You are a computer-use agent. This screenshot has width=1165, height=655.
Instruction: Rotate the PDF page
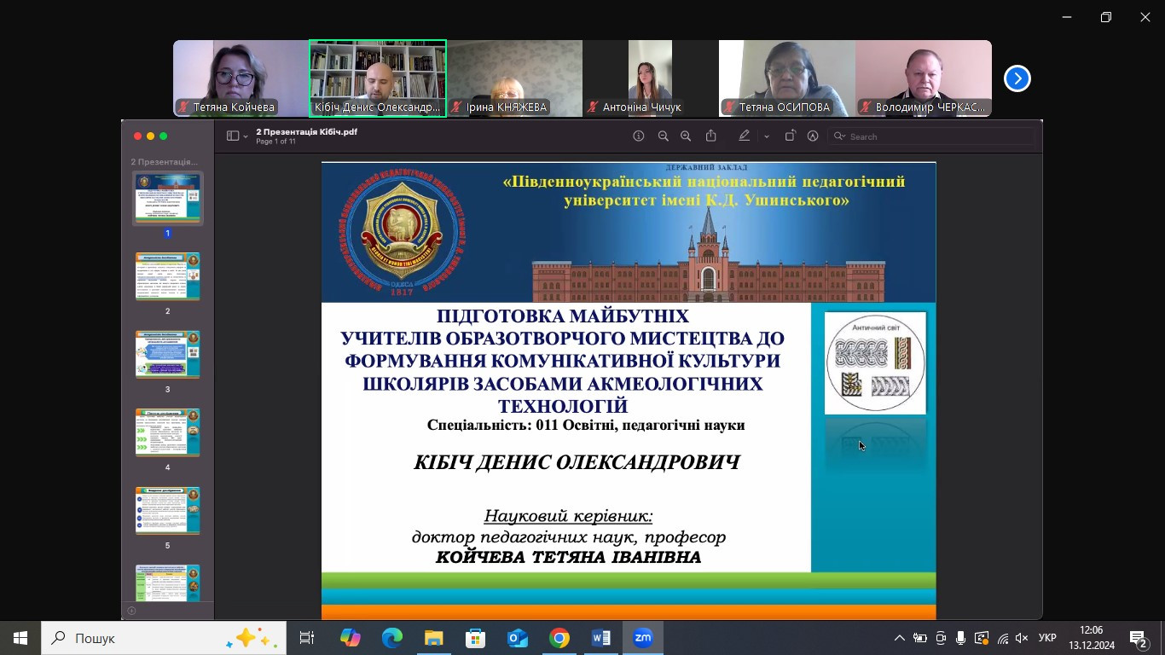pos(790,136)
